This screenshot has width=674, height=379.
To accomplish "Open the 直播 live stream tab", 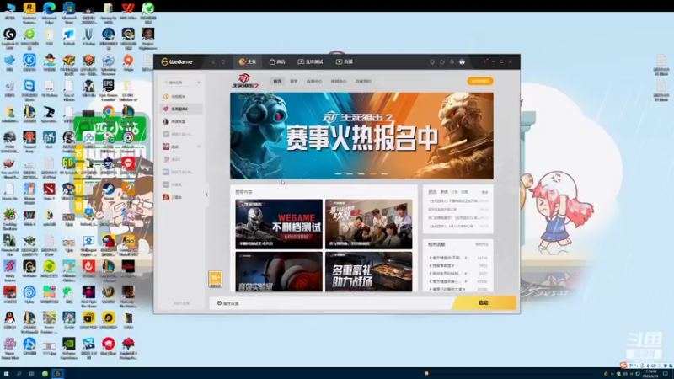I will click(x=345, y=61).
